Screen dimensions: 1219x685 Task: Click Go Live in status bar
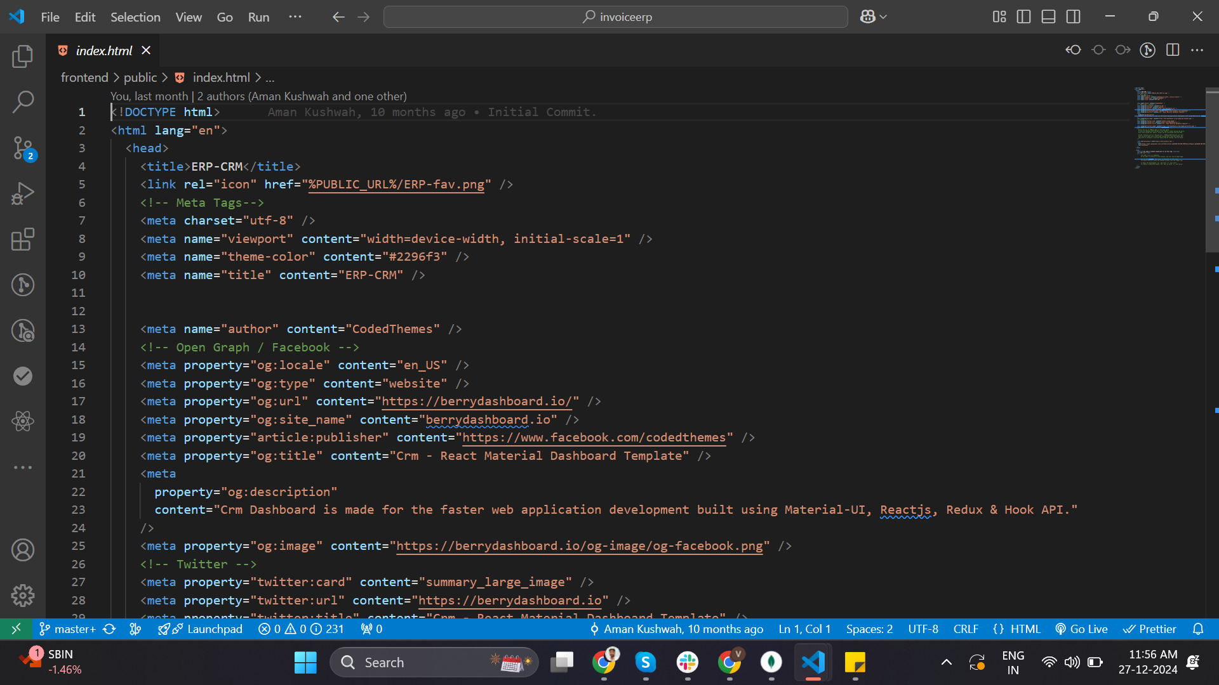1081,629
